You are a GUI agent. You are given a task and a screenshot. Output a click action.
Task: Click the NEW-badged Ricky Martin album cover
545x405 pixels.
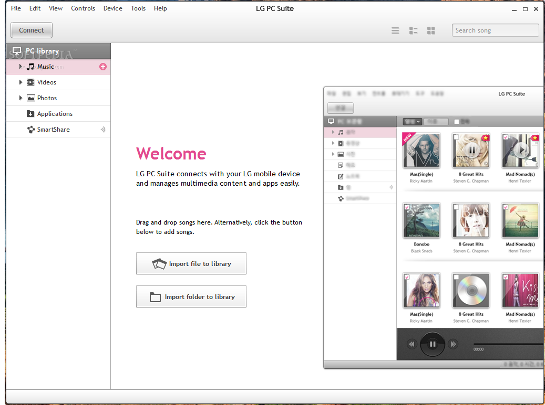coord(421,150)
